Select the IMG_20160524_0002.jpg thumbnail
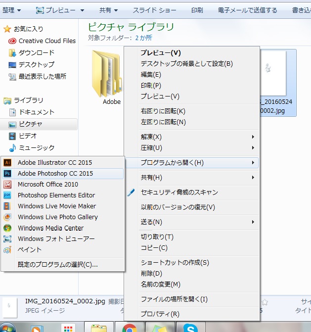The image size is (311, 332). [x=278, y=83]
